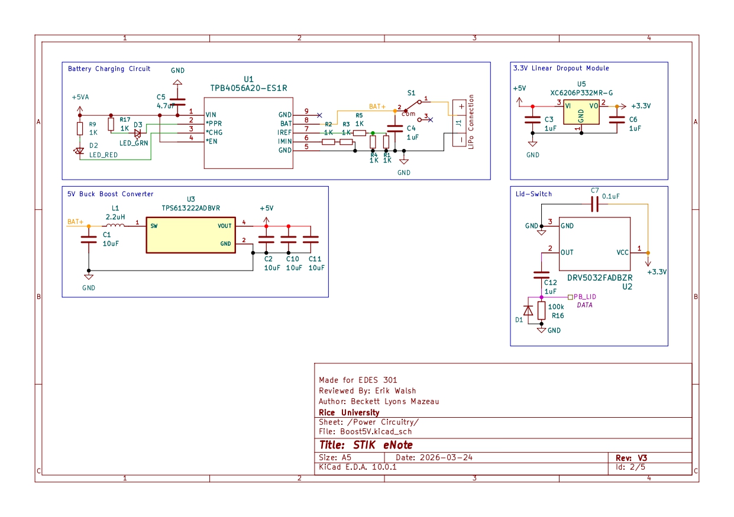
Task: Select the J1 LiPo connector symbol
Action: 459,123
